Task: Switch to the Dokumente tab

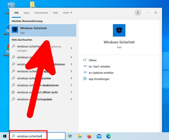Action: point(41,13)
